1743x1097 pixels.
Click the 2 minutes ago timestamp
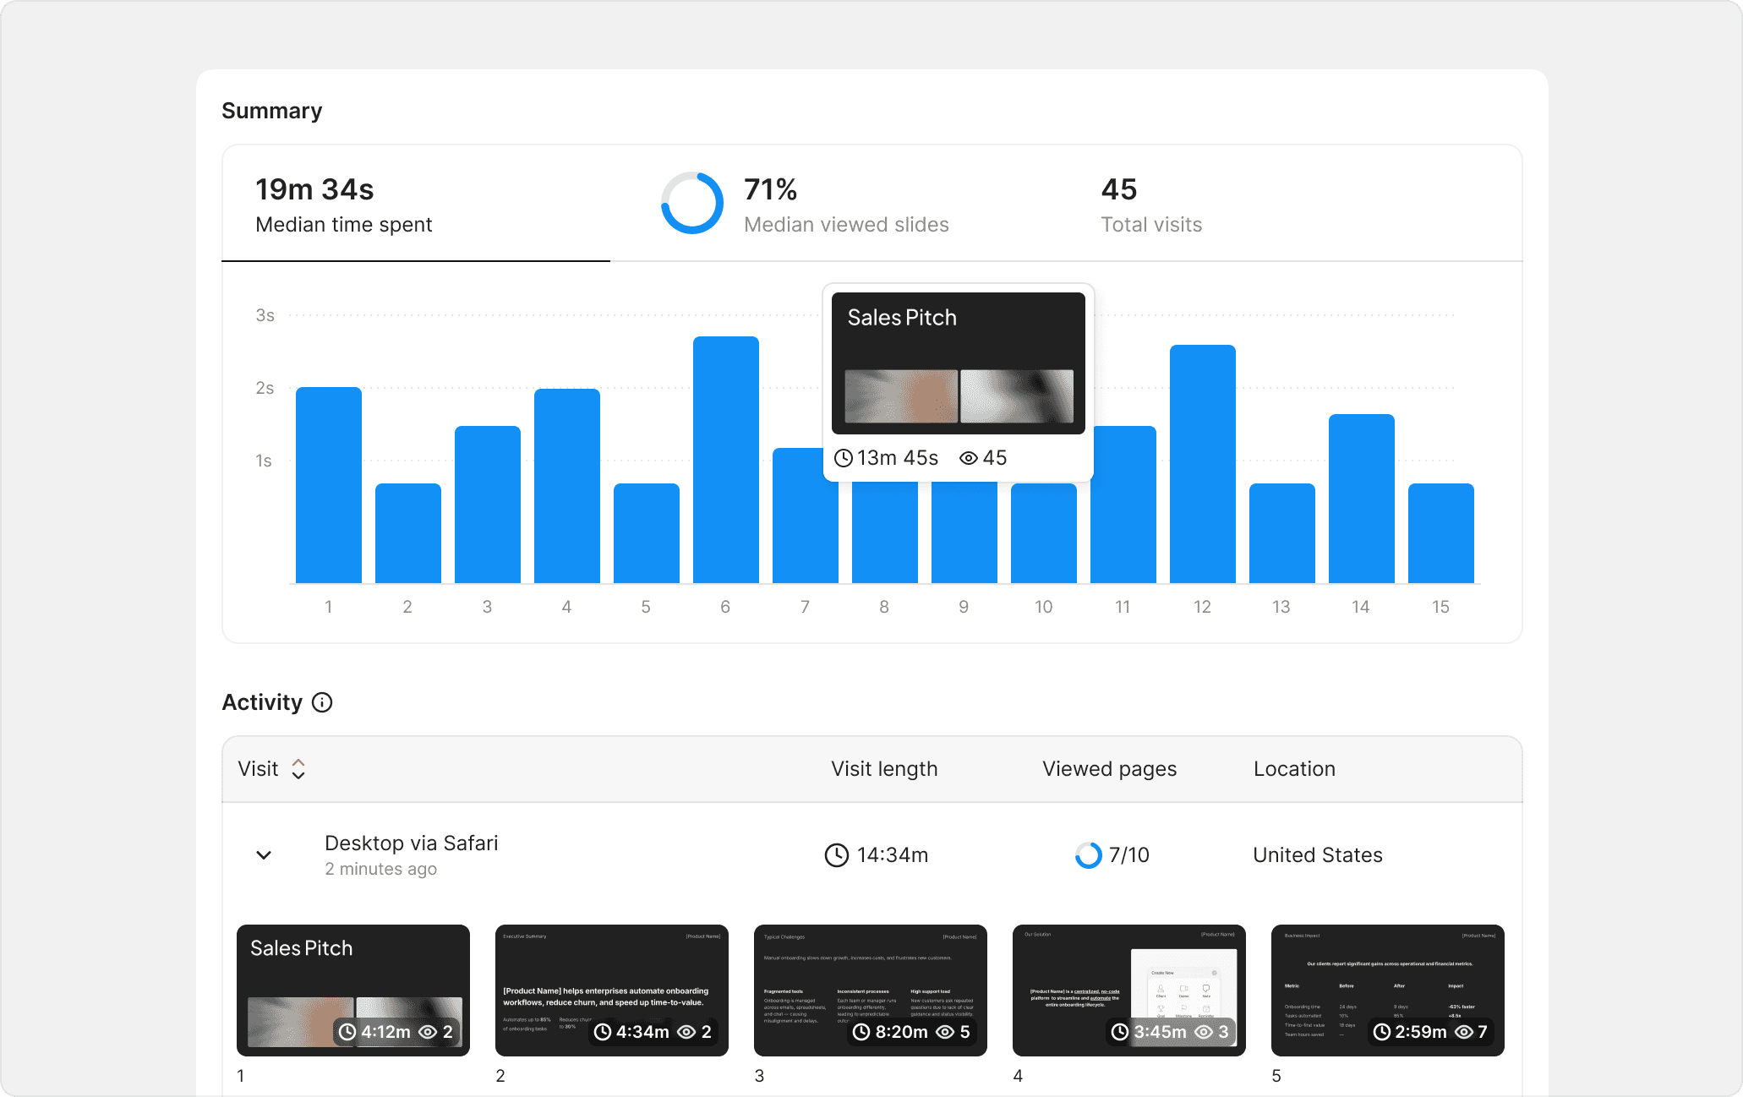point(381,869)
